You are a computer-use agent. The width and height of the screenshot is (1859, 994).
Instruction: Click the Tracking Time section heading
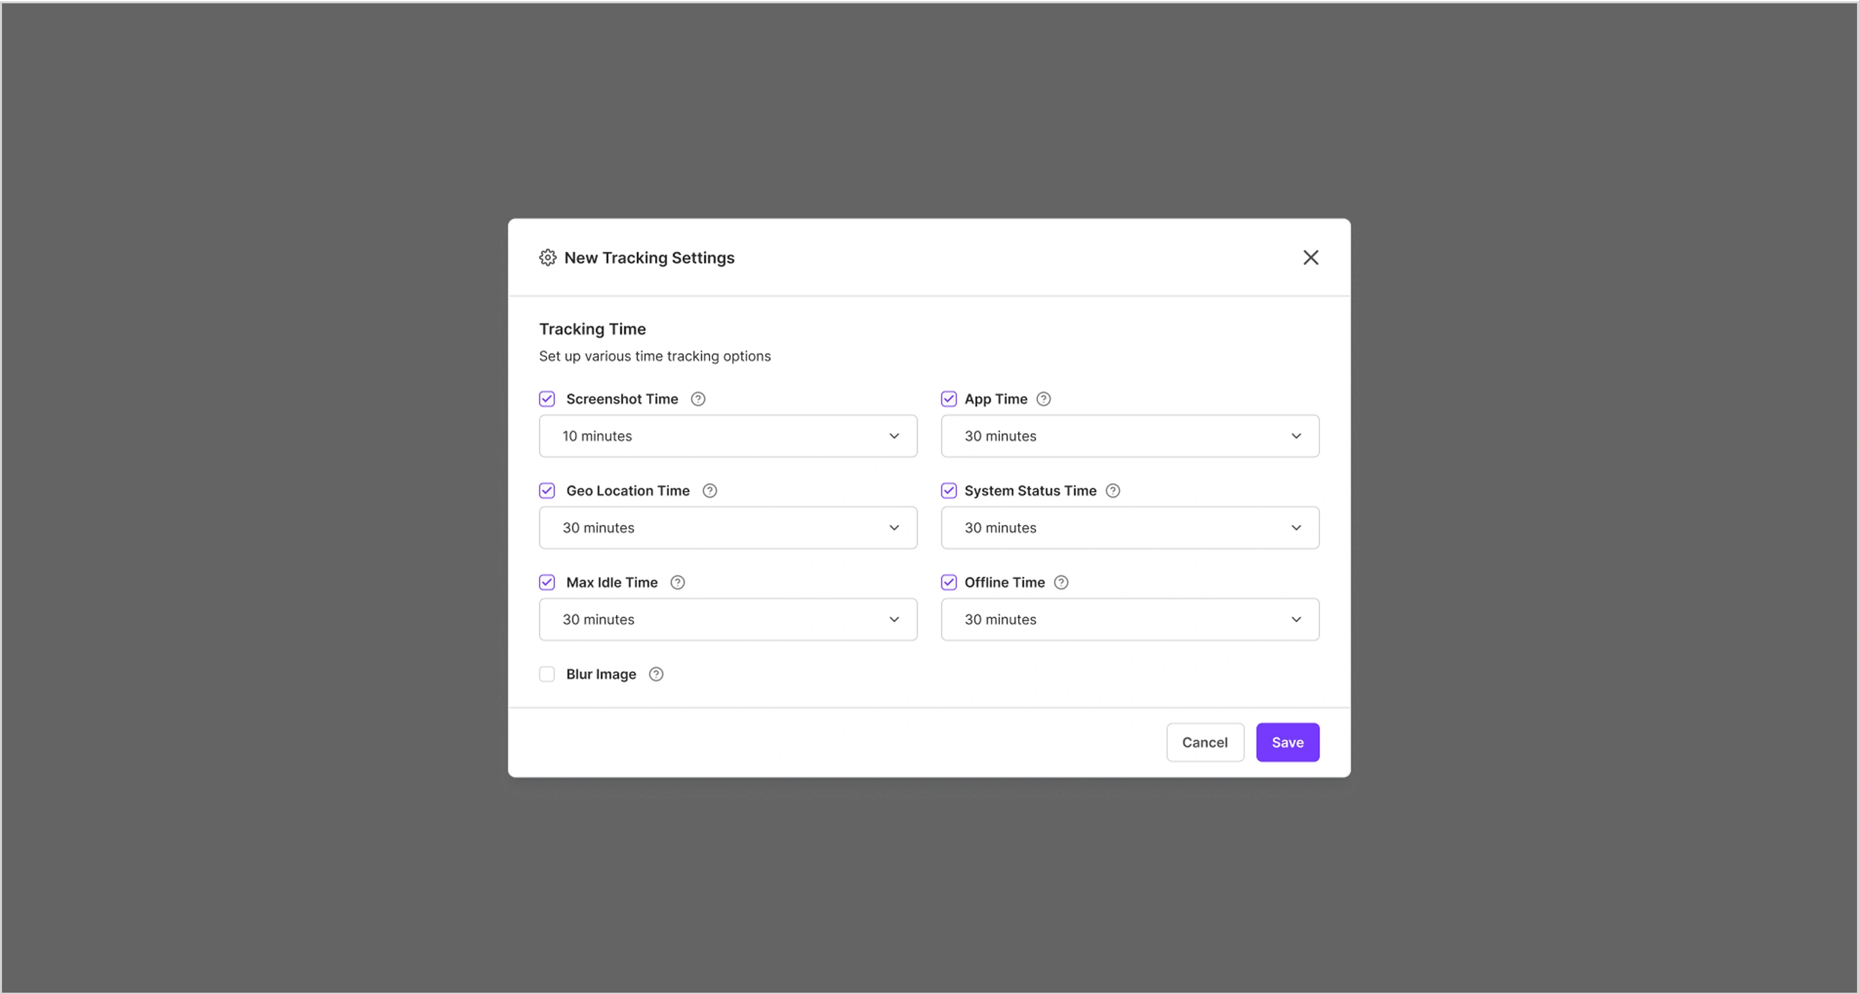(592, 329)
